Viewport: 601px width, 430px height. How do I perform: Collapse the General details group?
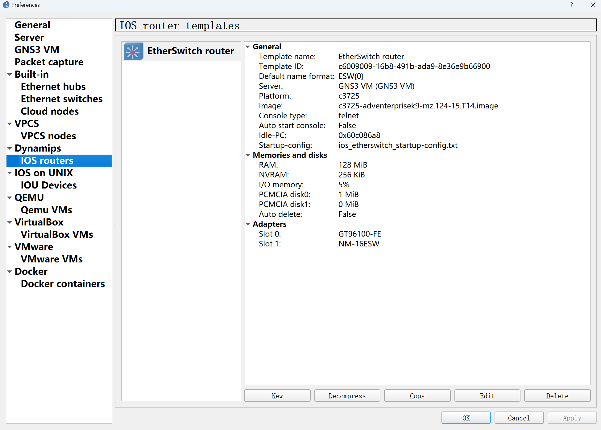[248, 47]
